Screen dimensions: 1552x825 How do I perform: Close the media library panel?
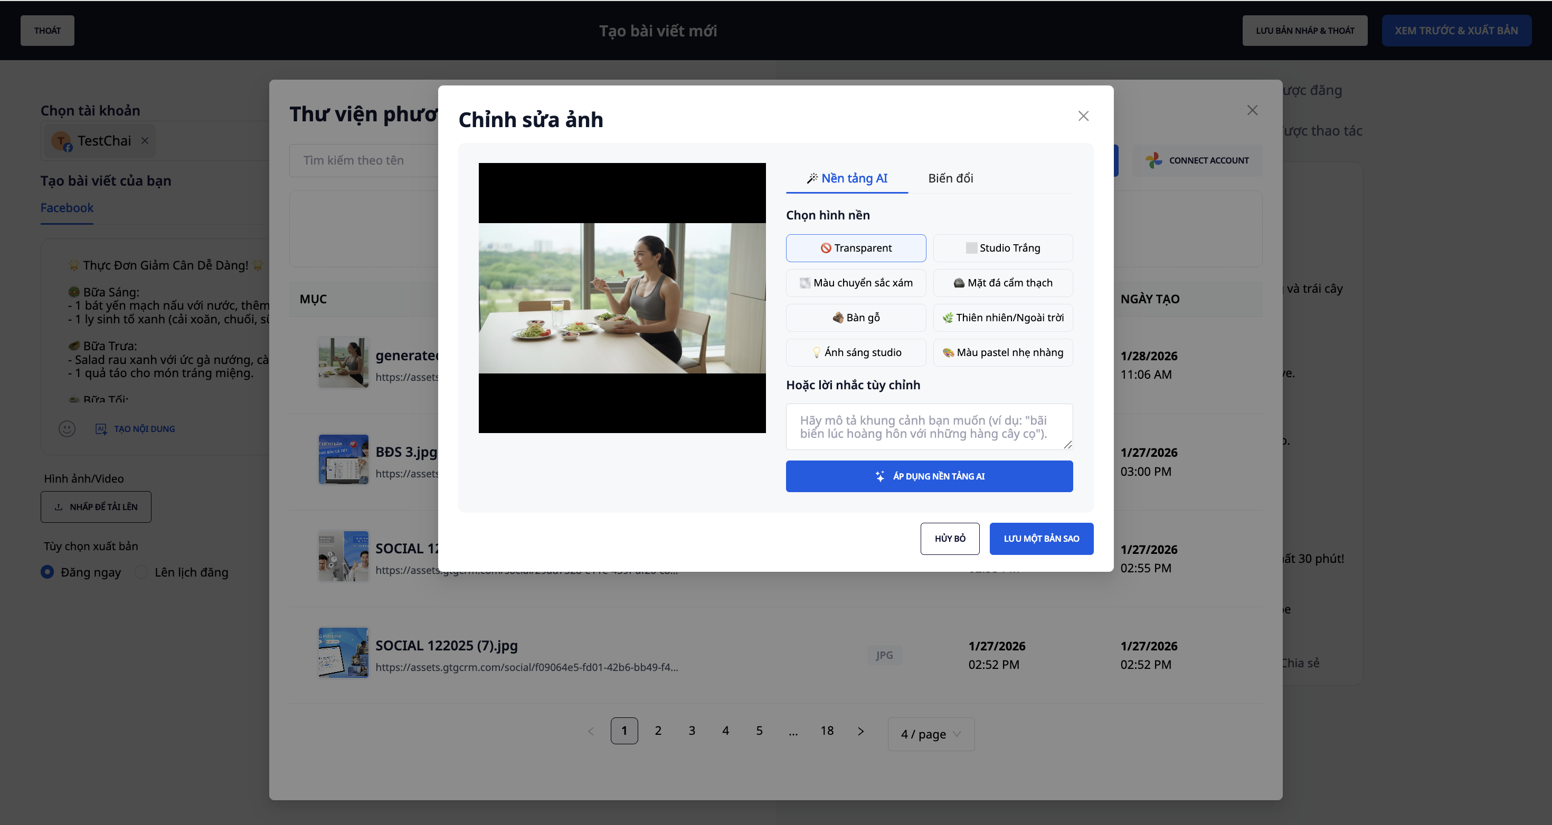click(1252, 110)
